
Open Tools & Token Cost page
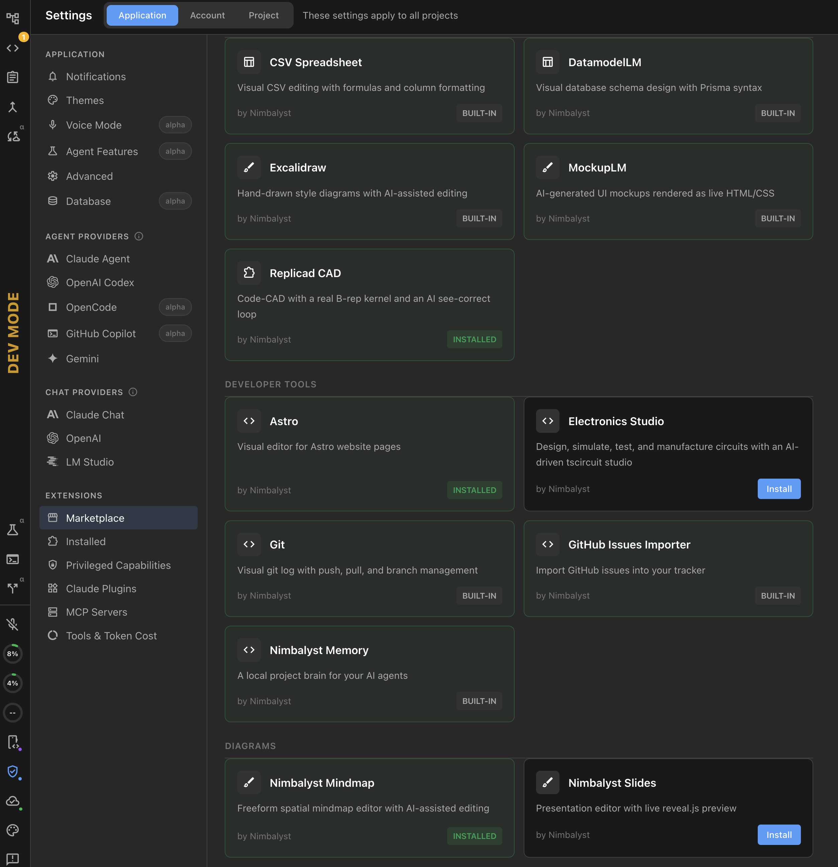pyautogui.click(x=119, y=636)
